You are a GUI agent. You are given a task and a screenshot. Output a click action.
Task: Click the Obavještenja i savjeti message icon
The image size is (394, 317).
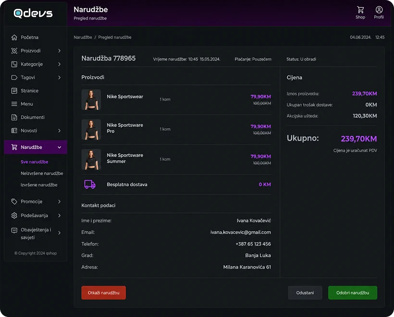14,231
